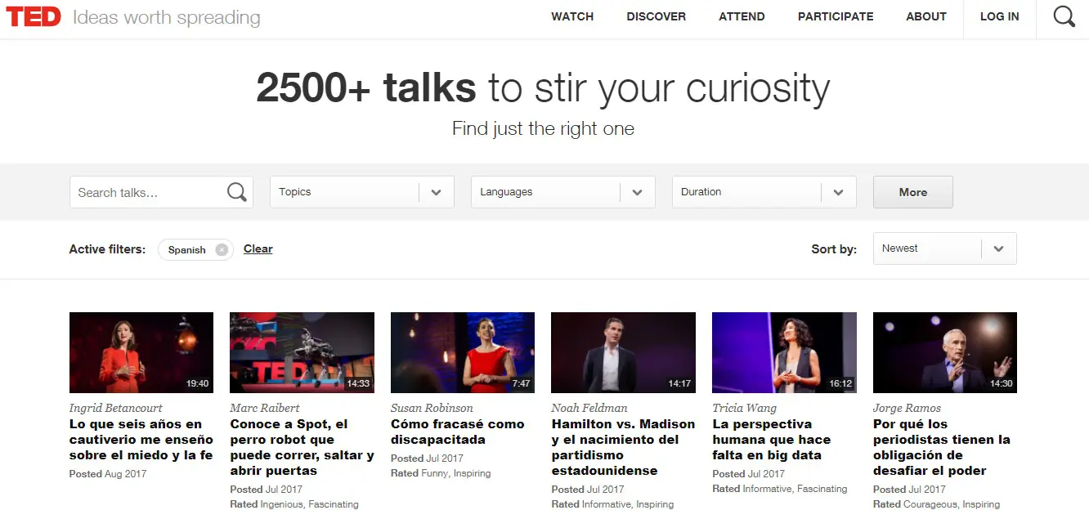Click the magnifier icon in Search talks box
This screenshot has height=519, width=1089.
coord(237,192)
